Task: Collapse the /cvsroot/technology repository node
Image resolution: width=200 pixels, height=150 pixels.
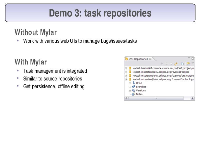Action: 126,79
